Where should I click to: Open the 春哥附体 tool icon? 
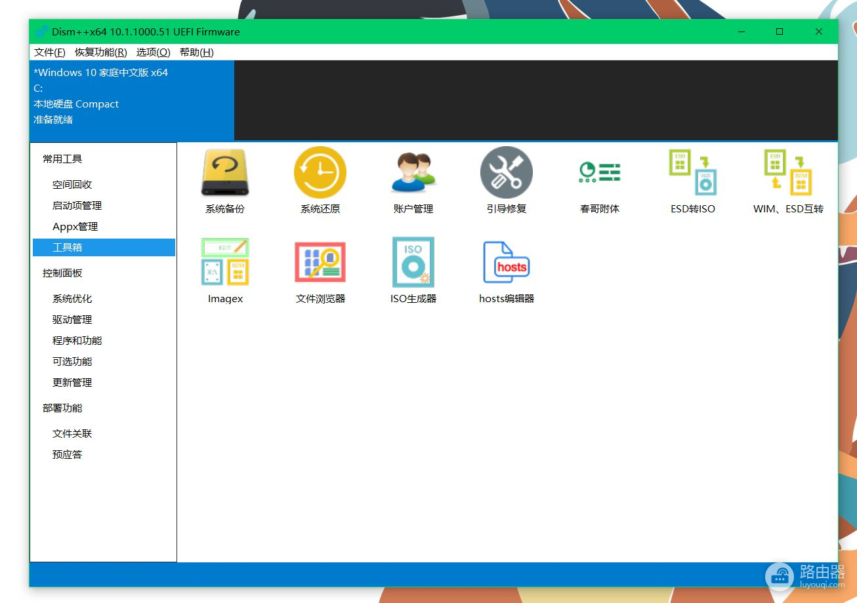pyautogui.click(x=600, y=173)
